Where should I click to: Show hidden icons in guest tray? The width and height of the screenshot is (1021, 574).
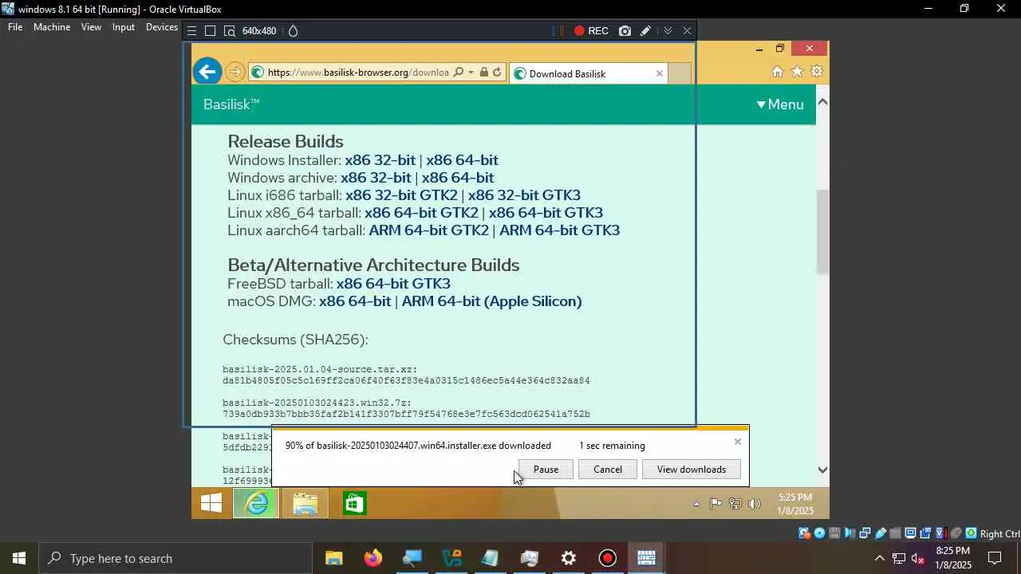(696, 504)
